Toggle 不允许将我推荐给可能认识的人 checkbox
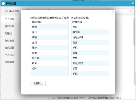Image resolution: width=136 pixels, height=100 pixels. tap(50, 98)
